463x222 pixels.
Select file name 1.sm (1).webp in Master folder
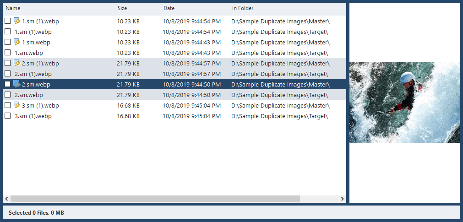coord(40,21)
